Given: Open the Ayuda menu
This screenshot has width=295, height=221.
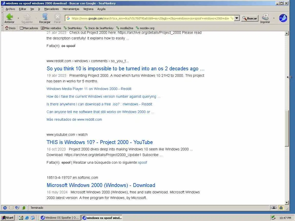Looking at the screenshot, I should click(101, 9).
